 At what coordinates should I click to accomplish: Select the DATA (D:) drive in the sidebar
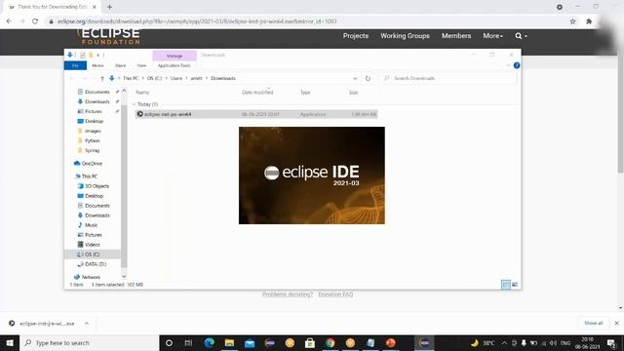click(x=96, y=264)
